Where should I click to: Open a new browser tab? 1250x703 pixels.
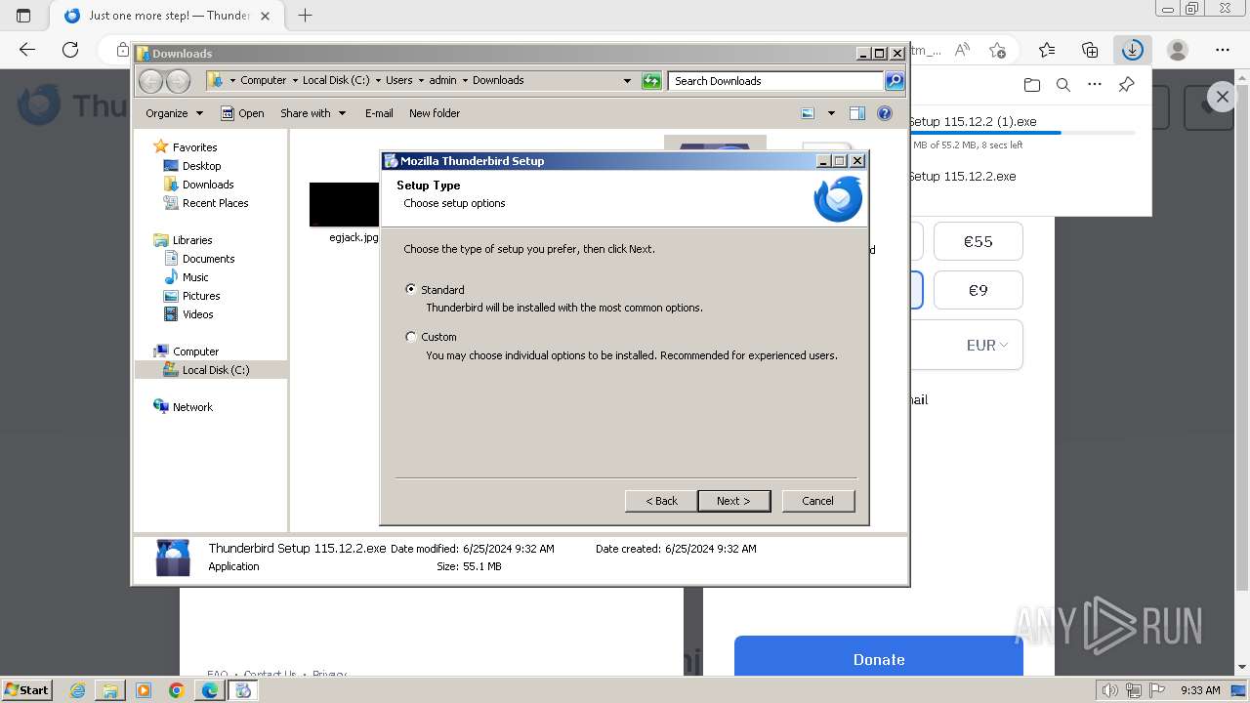click(305, 16)
